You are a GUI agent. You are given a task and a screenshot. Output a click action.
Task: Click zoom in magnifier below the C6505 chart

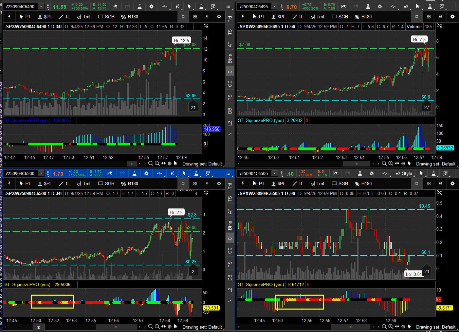coord(390,327)
